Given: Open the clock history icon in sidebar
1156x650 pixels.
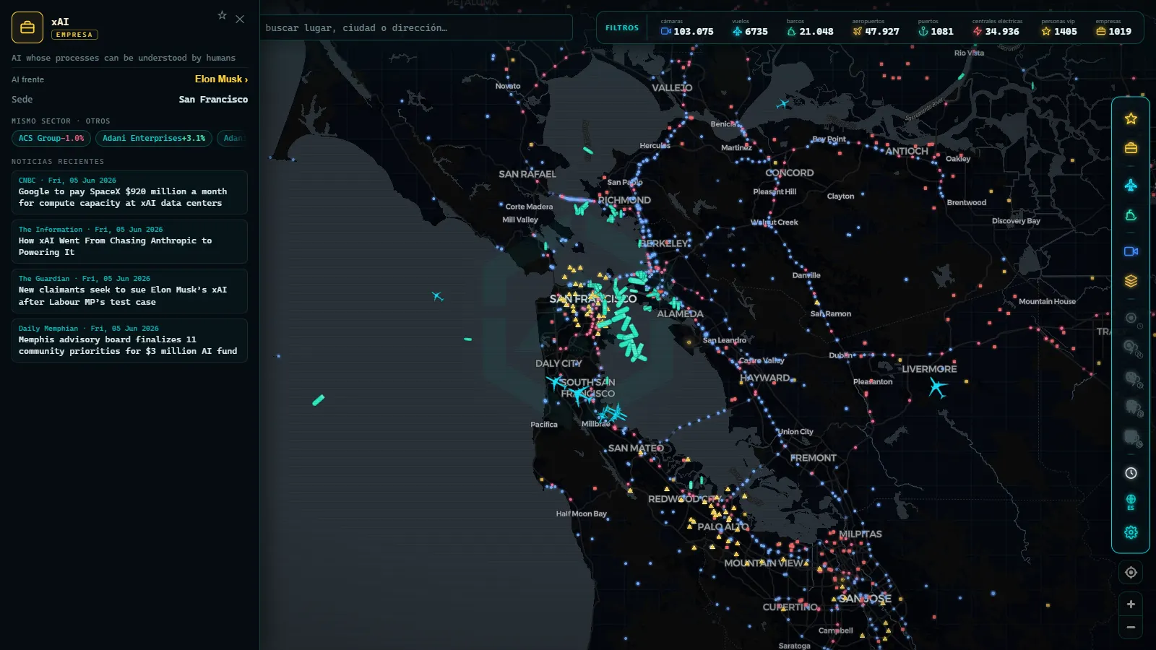Looking at the screenshot, I should coord(1131,473).
